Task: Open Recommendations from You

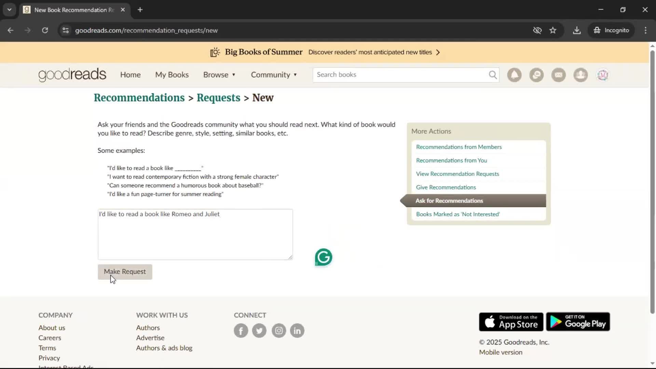Action: coord(451,160)
